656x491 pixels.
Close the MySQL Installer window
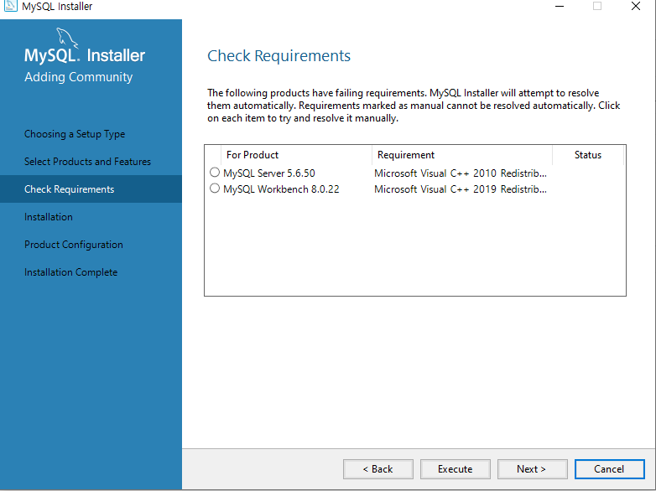pyautogui.click(x=636, y=6)
